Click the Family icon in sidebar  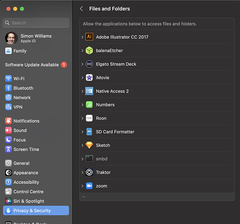[x=9, y=51]
